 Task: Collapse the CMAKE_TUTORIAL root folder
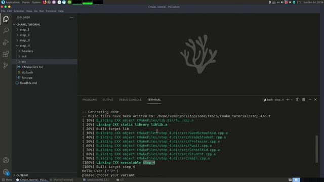[45, 24]
